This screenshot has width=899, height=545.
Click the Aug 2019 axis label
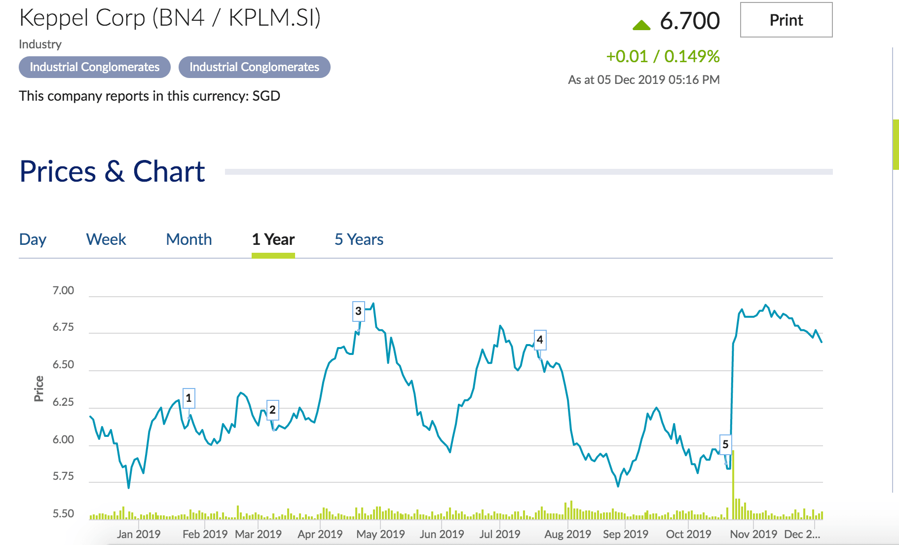[567, 534]
